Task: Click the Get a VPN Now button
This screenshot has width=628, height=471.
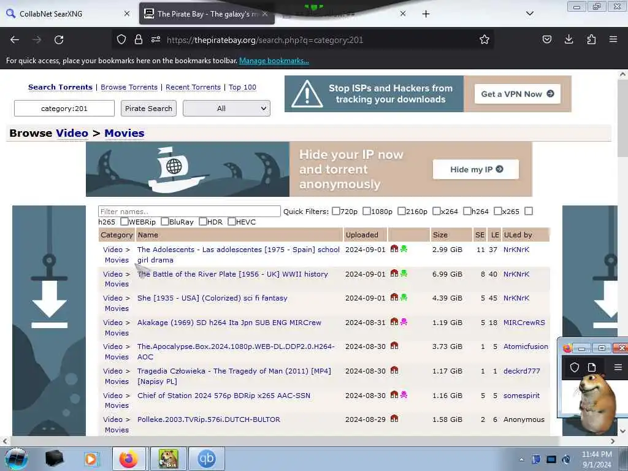Action: click(x=518, y=94)
